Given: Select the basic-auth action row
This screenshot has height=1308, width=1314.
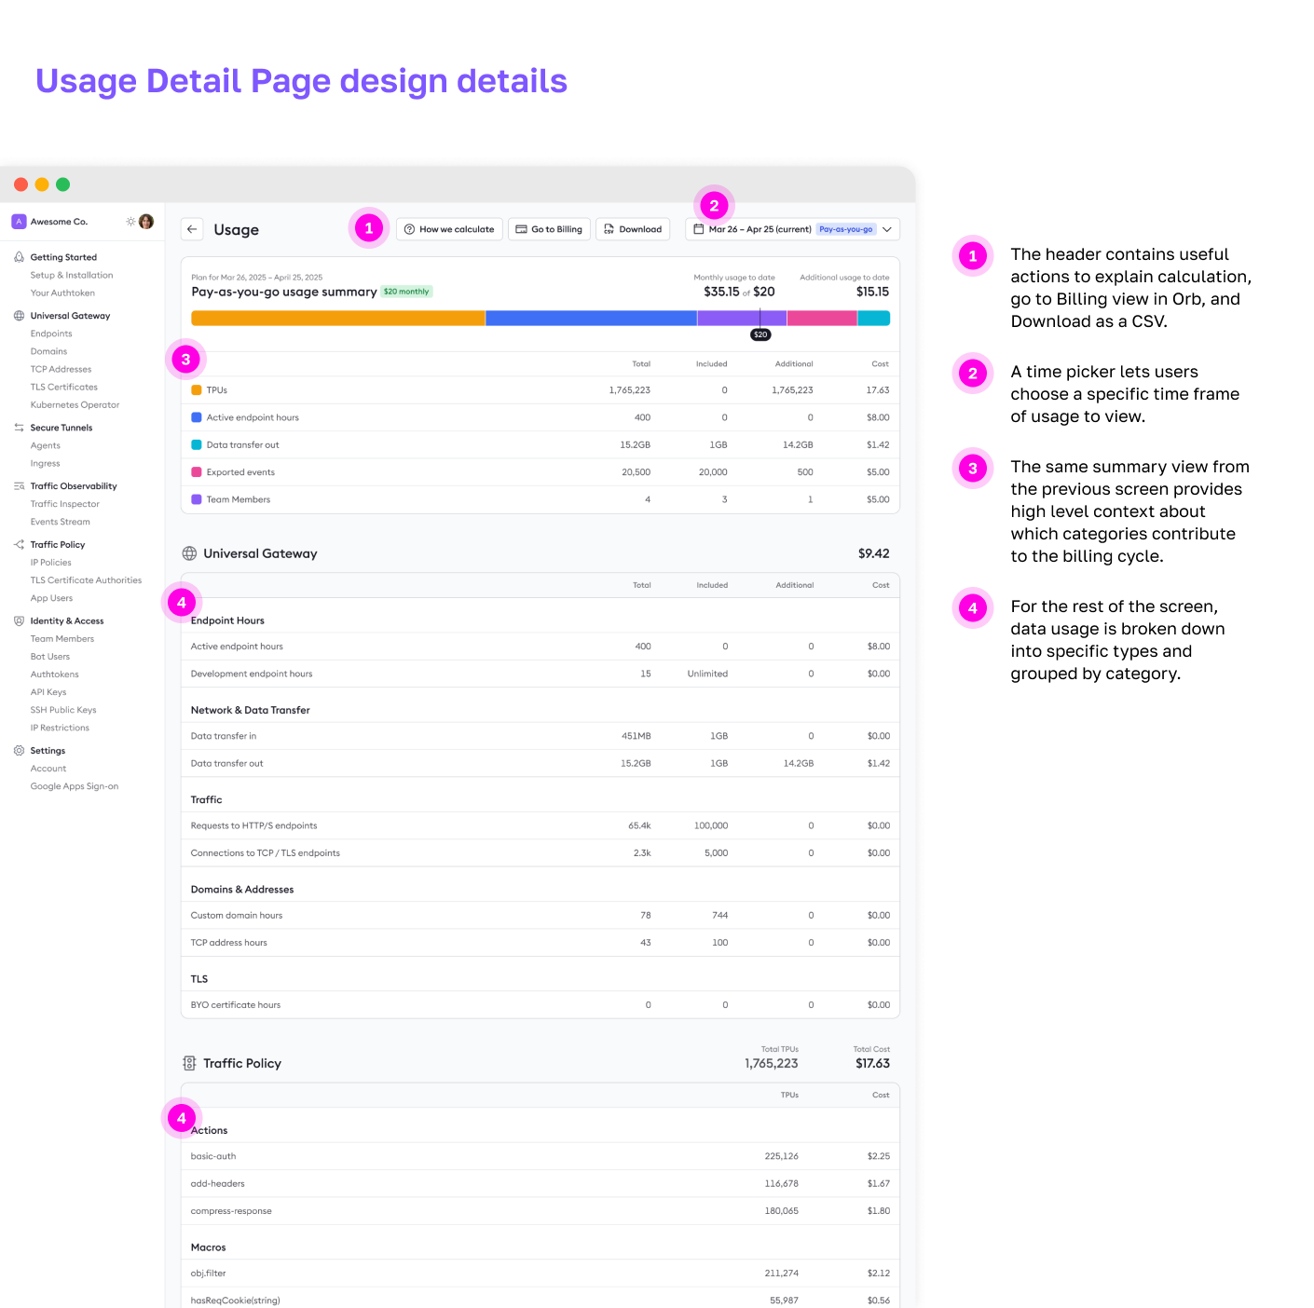Looking at the screenshot, I should pos(541,1156).
